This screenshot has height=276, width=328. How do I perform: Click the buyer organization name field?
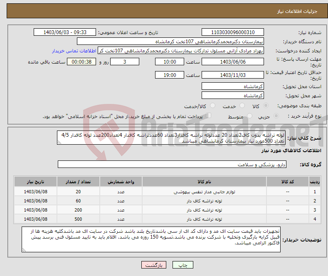170,42
